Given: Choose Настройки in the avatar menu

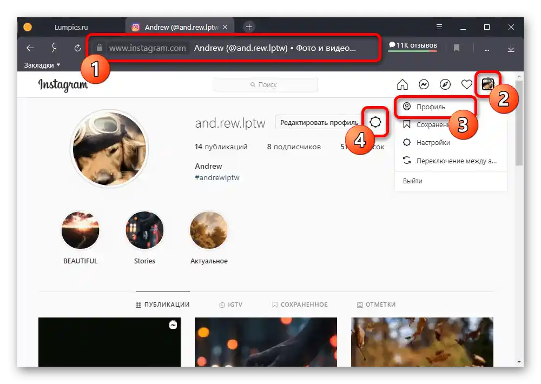Looking at the screenshot, I should [x=451, y=142].
